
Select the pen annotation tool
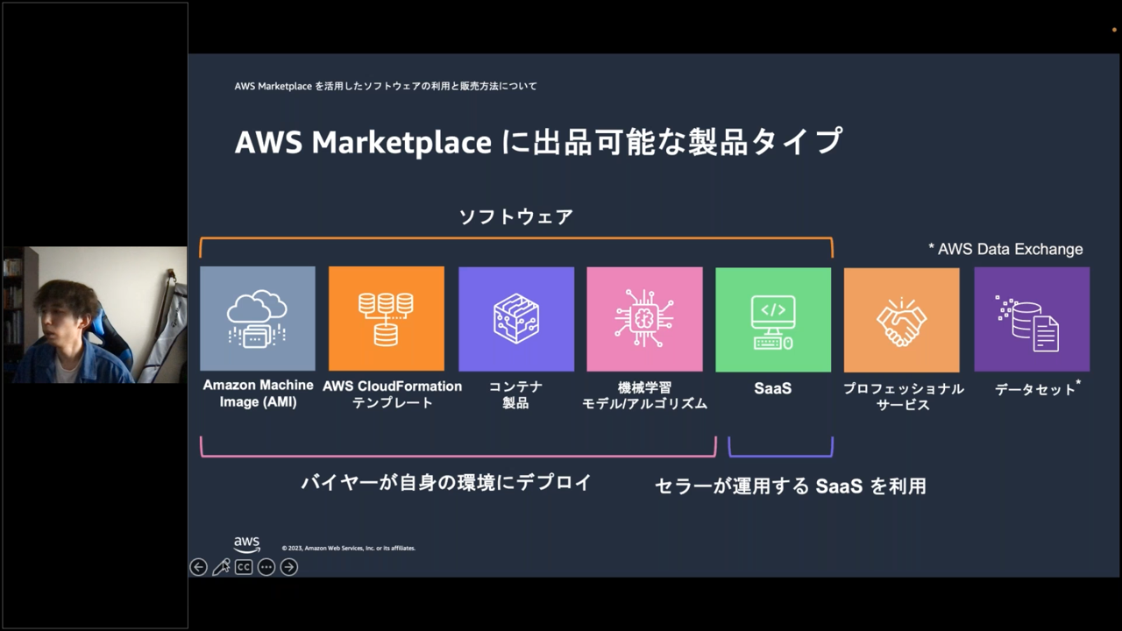(x=221, y=567)
